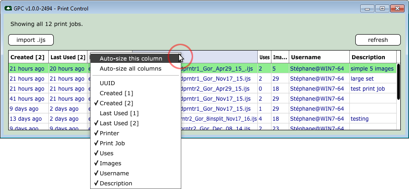Hide the Printer column via menu

click(109, 133)
